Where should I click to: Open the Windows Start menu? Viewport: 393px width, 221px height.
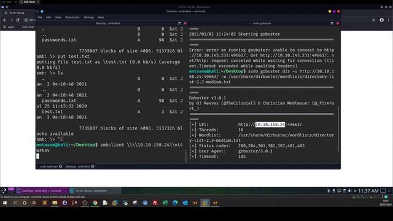click(x=4, y=203)
